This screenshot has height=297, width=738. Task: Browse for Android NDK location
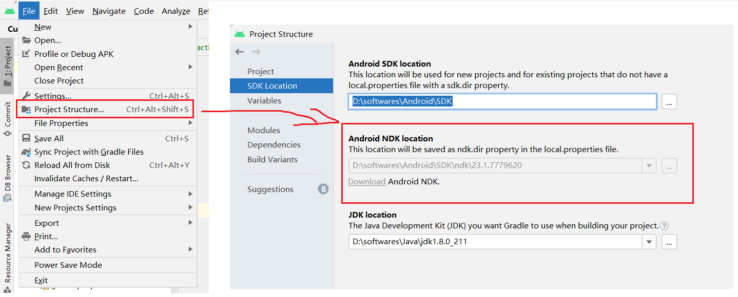pos(669,166)
